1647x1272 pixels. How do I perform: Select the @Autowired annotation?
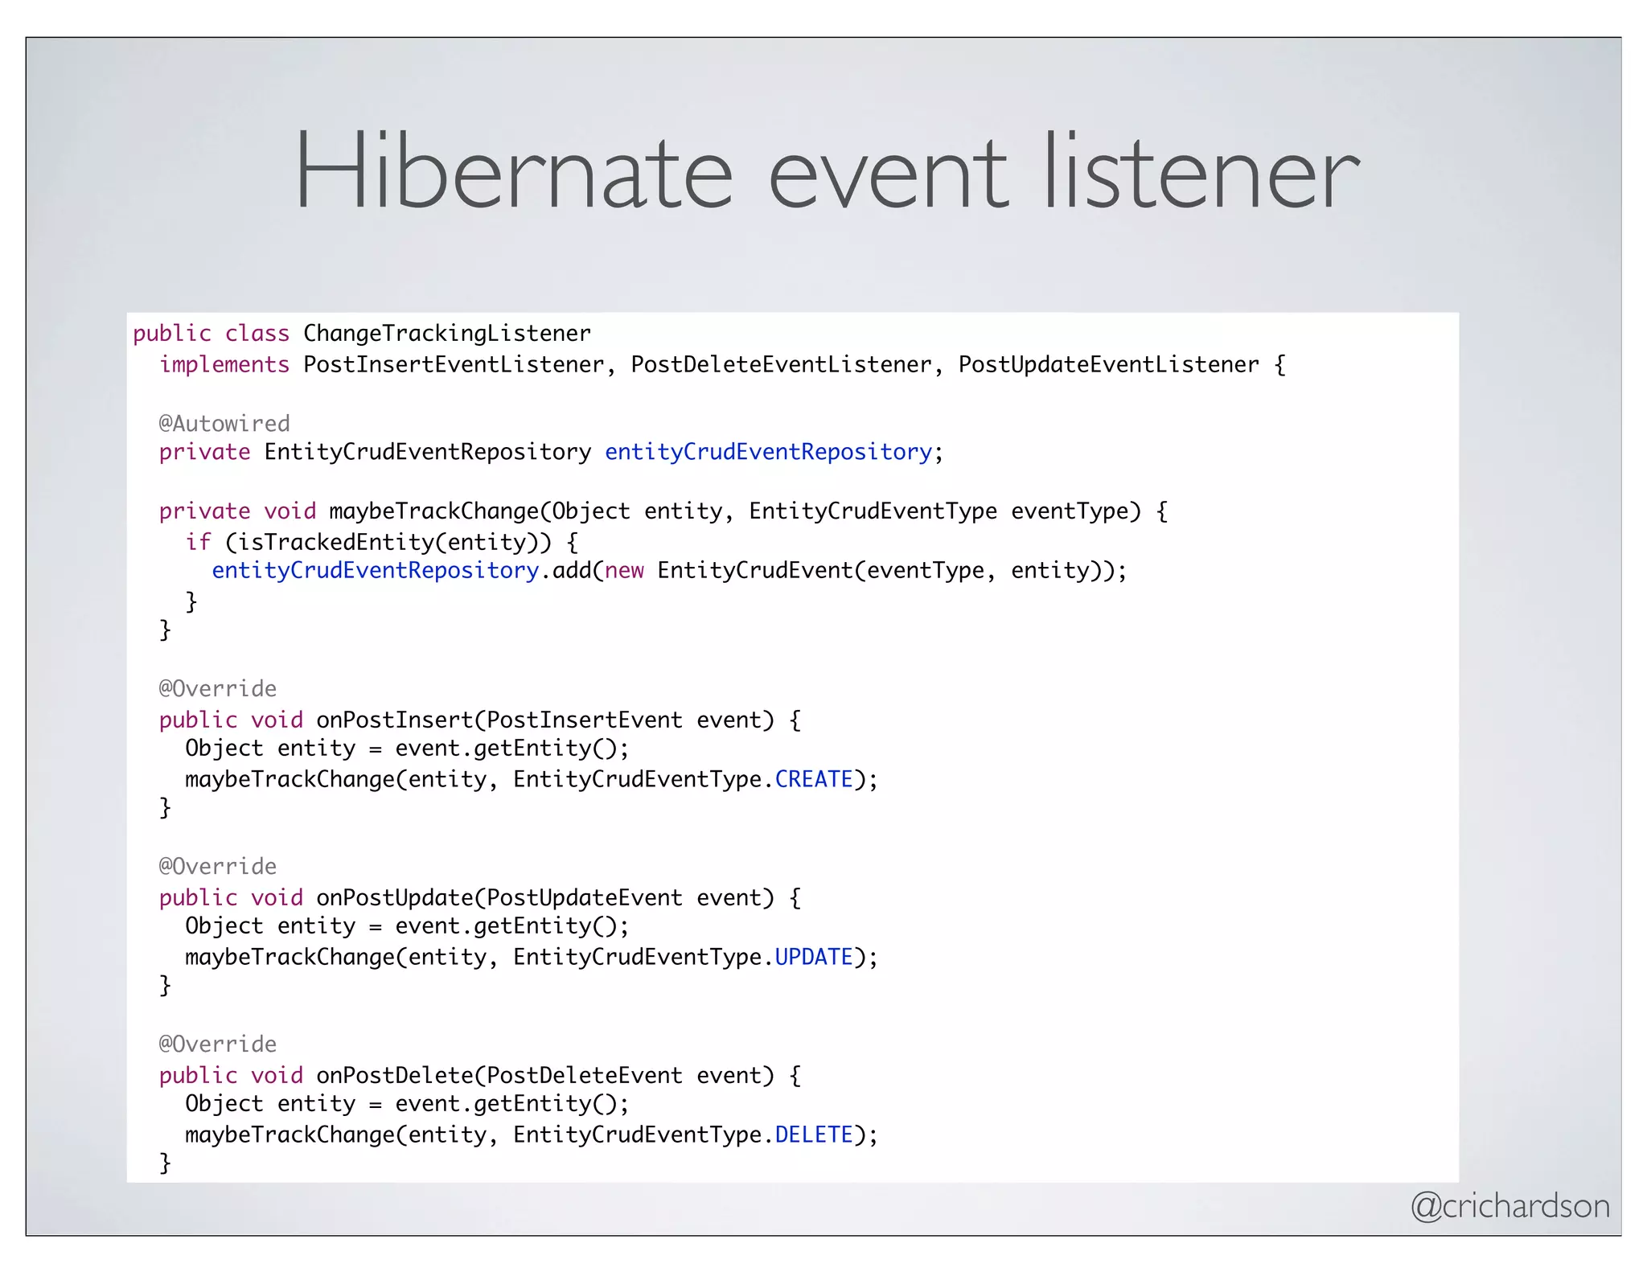224,423
